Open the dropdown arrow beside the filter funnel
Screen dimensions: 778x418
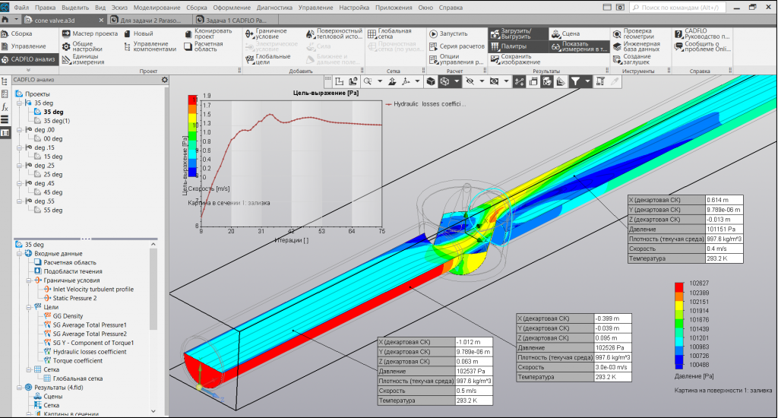click(587, 81)
